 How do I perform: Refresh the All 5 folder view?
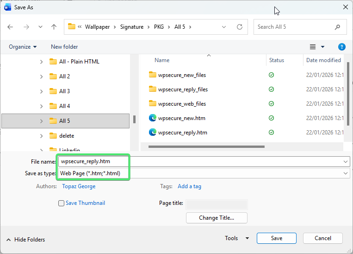coord(239,27)
